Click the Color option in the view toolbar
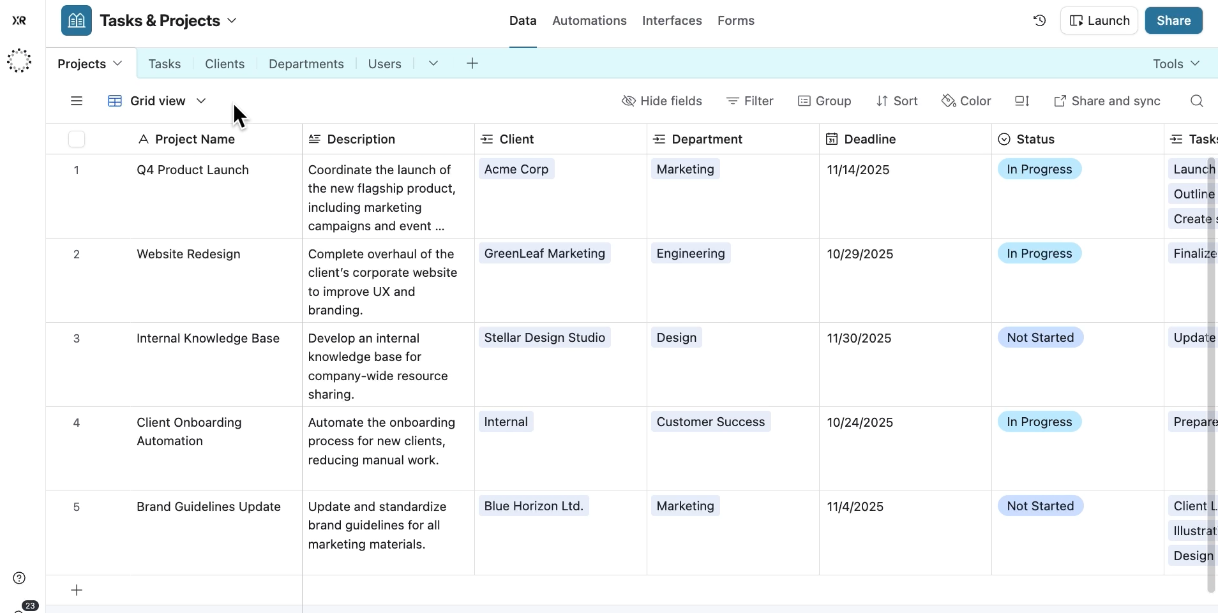The height and width of the screenshot is (613, 1218). point(966,101)
